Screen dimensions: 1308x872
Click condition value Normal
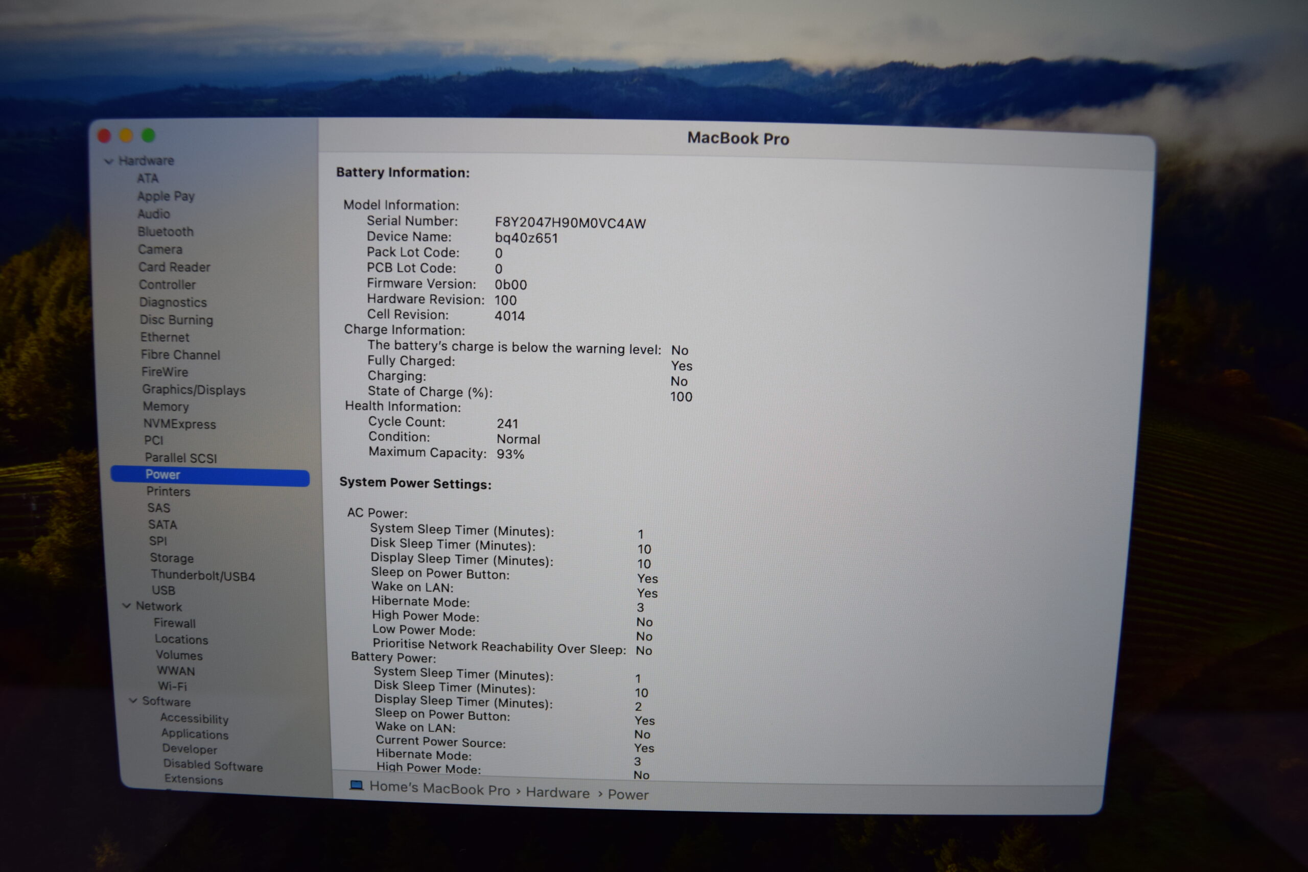pos(518,439)
